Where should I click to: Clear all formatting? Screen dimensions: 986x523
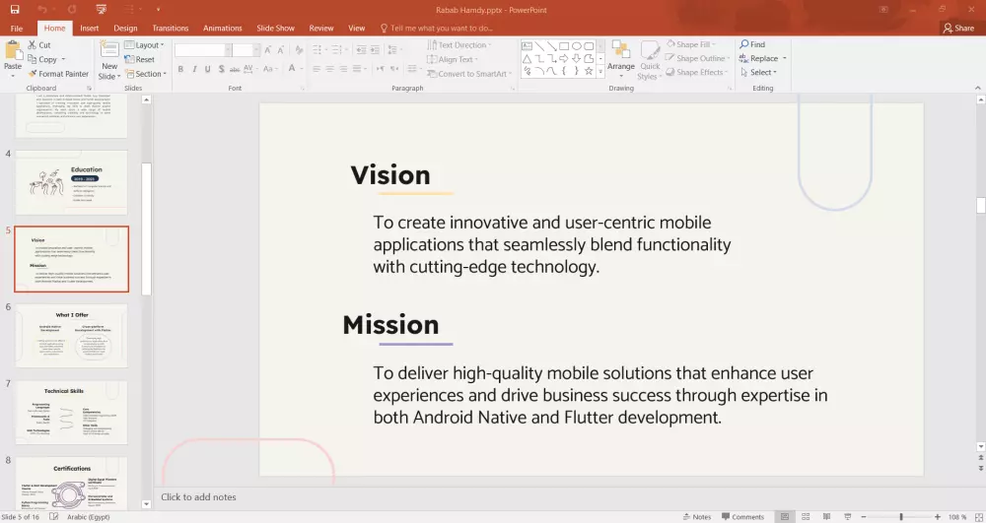click(299, 49)
